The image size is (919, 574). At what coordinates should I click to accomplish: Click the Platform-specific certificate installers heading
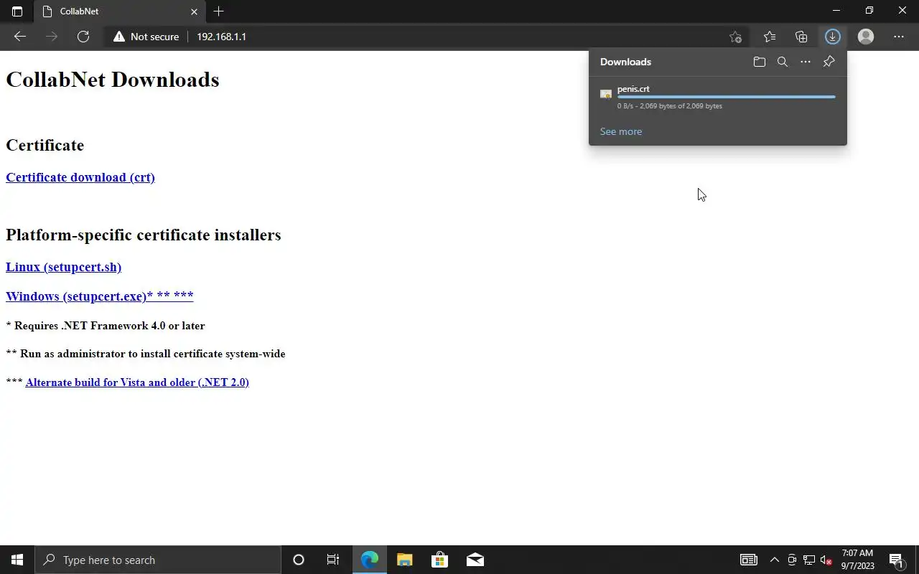[x=144, y=235]
